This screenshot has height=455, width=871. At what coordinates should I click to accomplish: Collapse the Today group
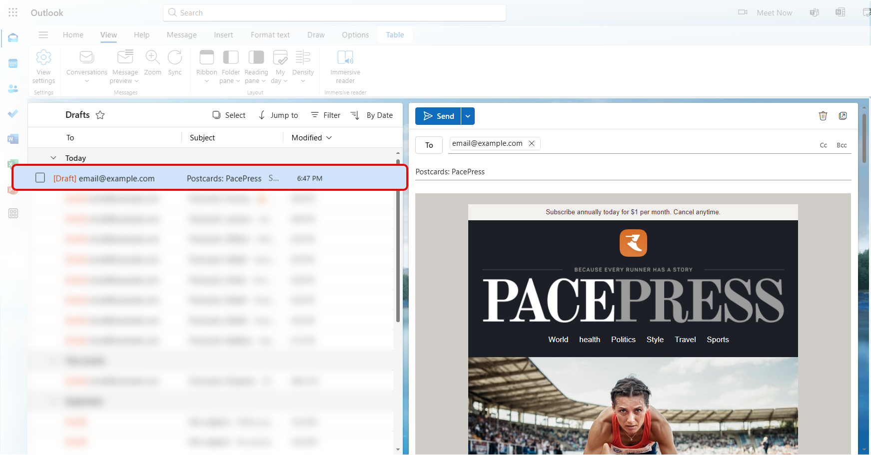(53, 158)
